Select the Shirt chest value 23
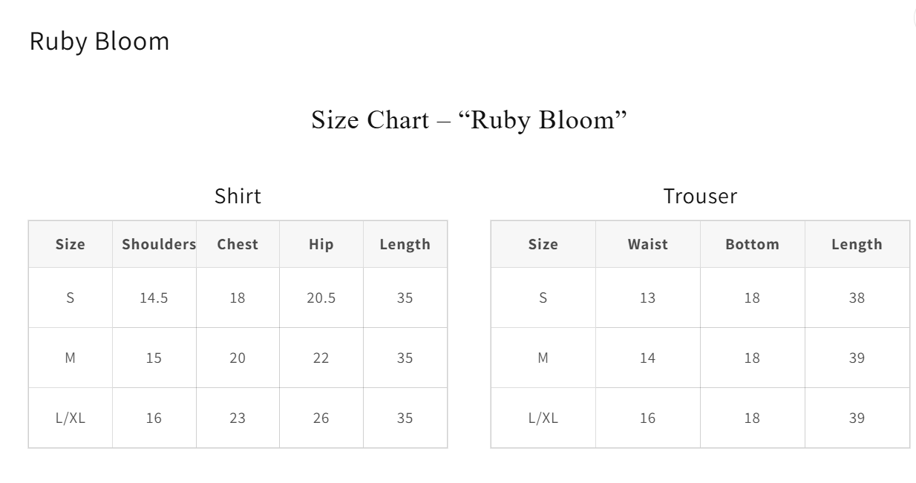Screen dimensions: 916x483 point(238,418)
